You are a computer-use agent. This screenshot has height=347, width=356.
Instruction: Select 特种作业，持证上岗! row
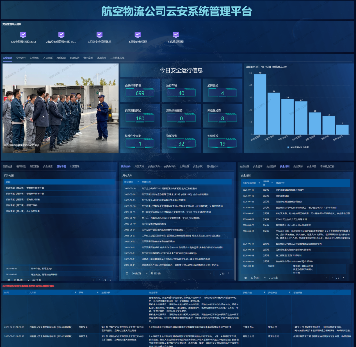point(60,269)
